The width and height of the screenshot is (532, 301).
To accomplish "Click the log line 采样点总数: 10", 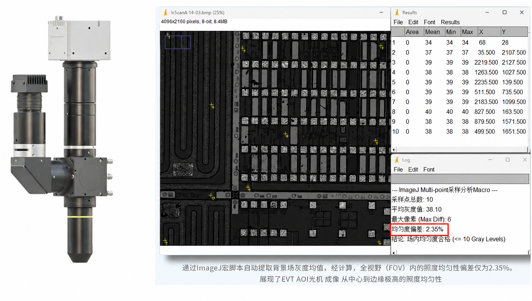I will (412, 200).
